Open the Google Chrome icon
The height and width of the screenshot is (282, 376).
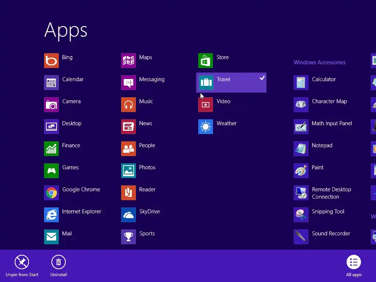click(x=51, y=193)
